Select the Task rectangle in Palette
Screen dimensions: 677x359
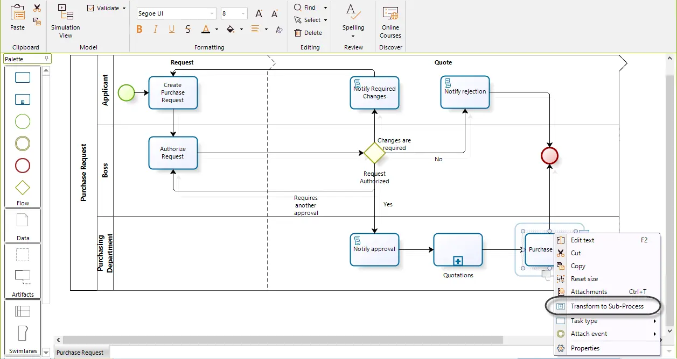coord(23,77)
